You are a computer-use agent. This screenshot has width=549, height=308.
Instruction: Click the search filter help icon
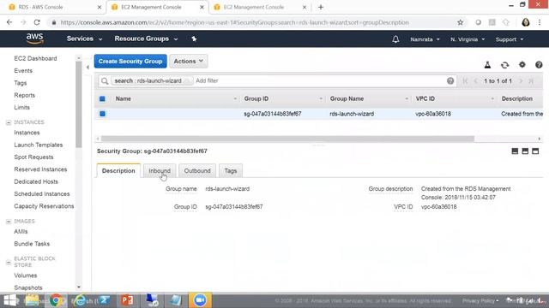coord(450,81)
